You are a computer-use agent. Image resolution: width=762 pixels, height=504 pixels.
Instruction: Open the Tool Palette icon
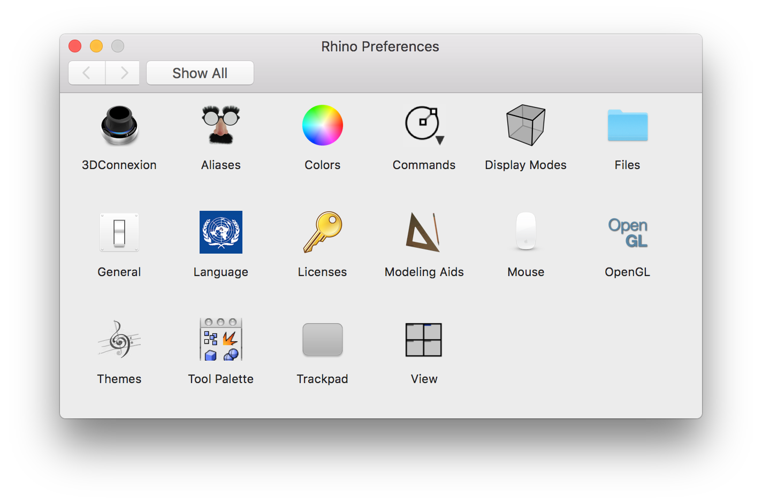coord(221,339)
